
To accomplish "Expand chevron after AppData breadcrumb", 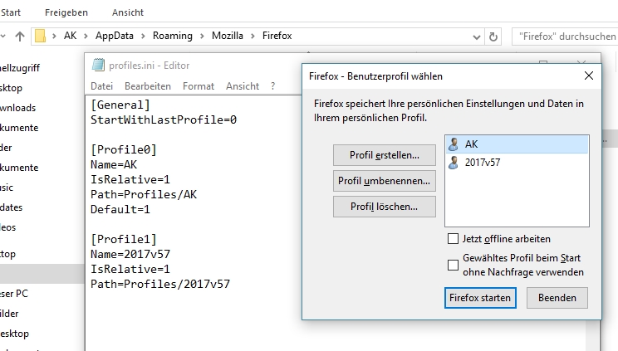I will point(144,37).
